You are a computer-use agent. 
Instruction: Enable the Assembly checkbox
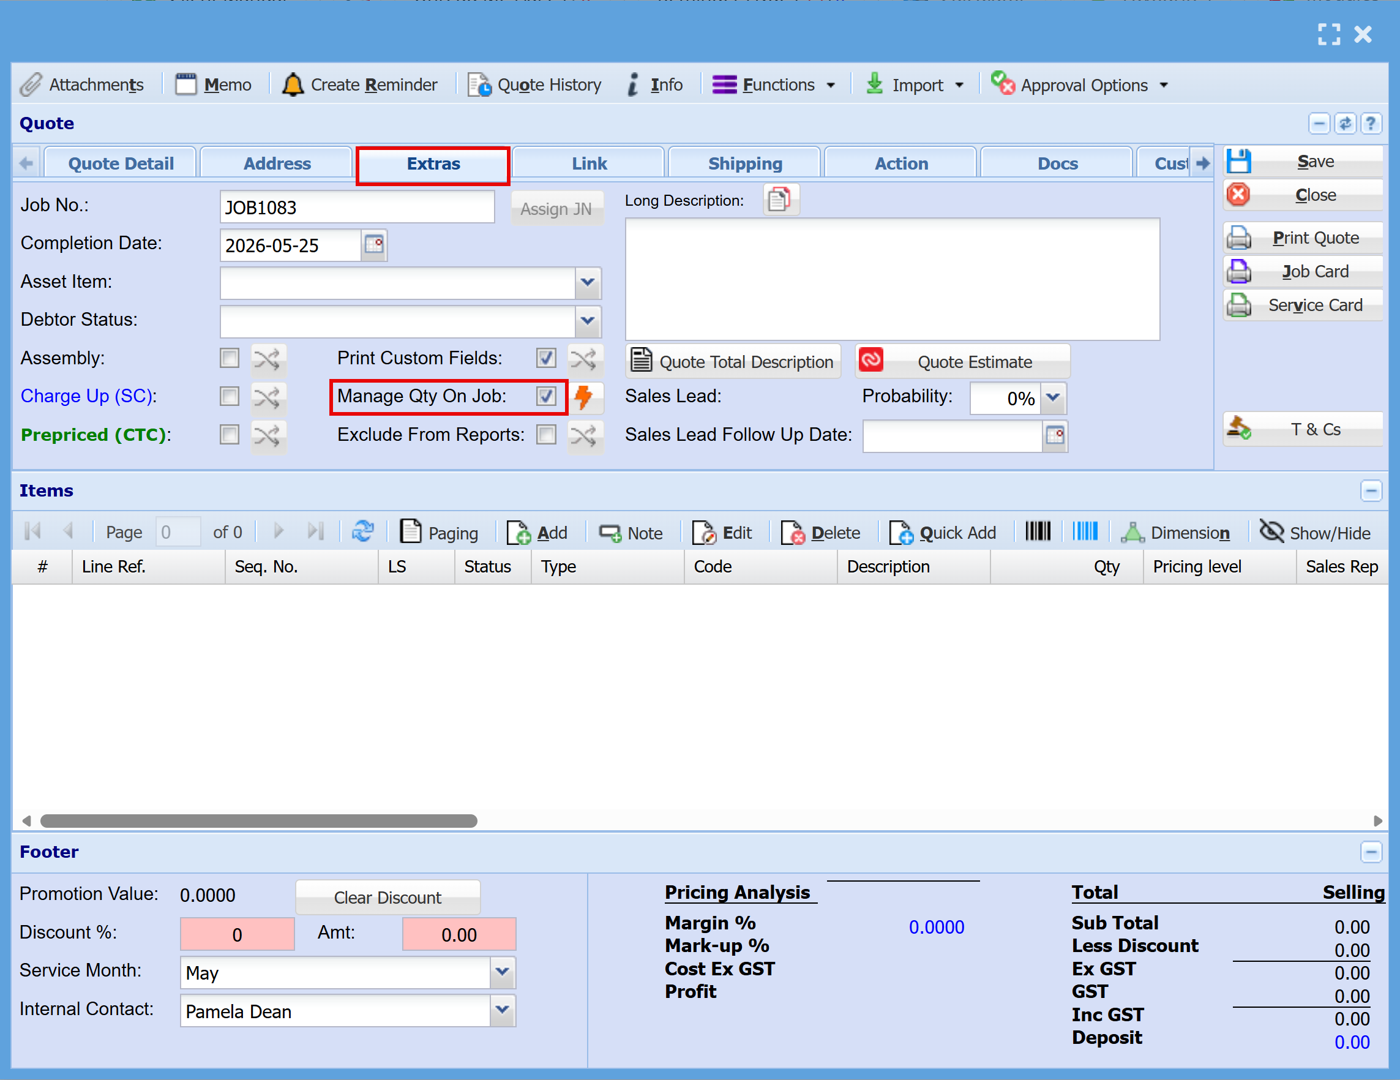point(229,358)
